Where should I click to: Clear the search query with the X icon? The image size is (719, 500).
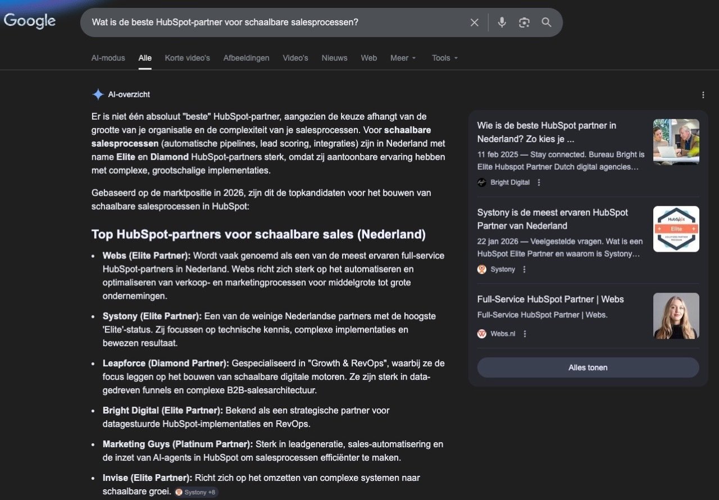pos(474,22)
